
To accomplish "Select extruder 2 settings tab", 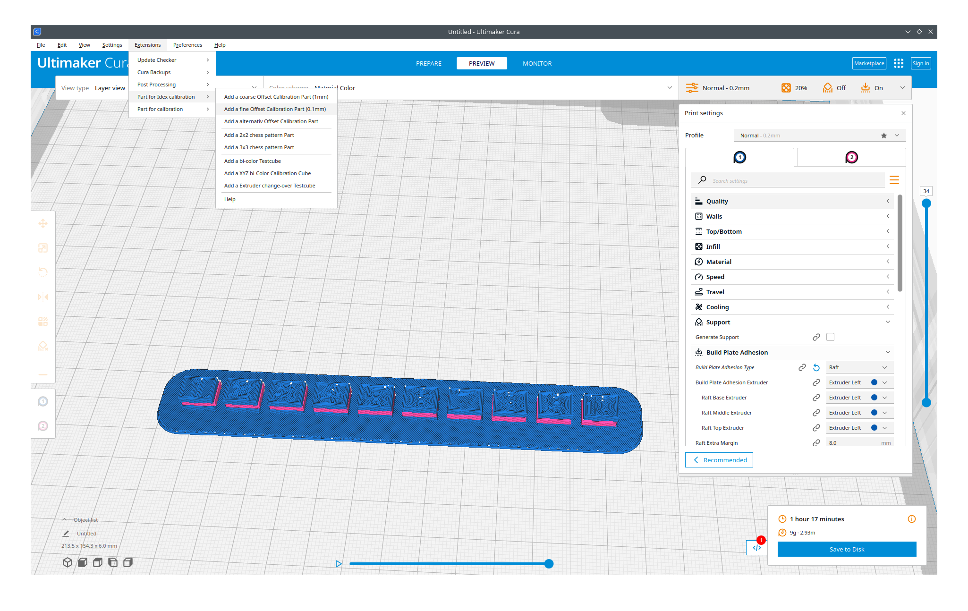I will [851, 157].
